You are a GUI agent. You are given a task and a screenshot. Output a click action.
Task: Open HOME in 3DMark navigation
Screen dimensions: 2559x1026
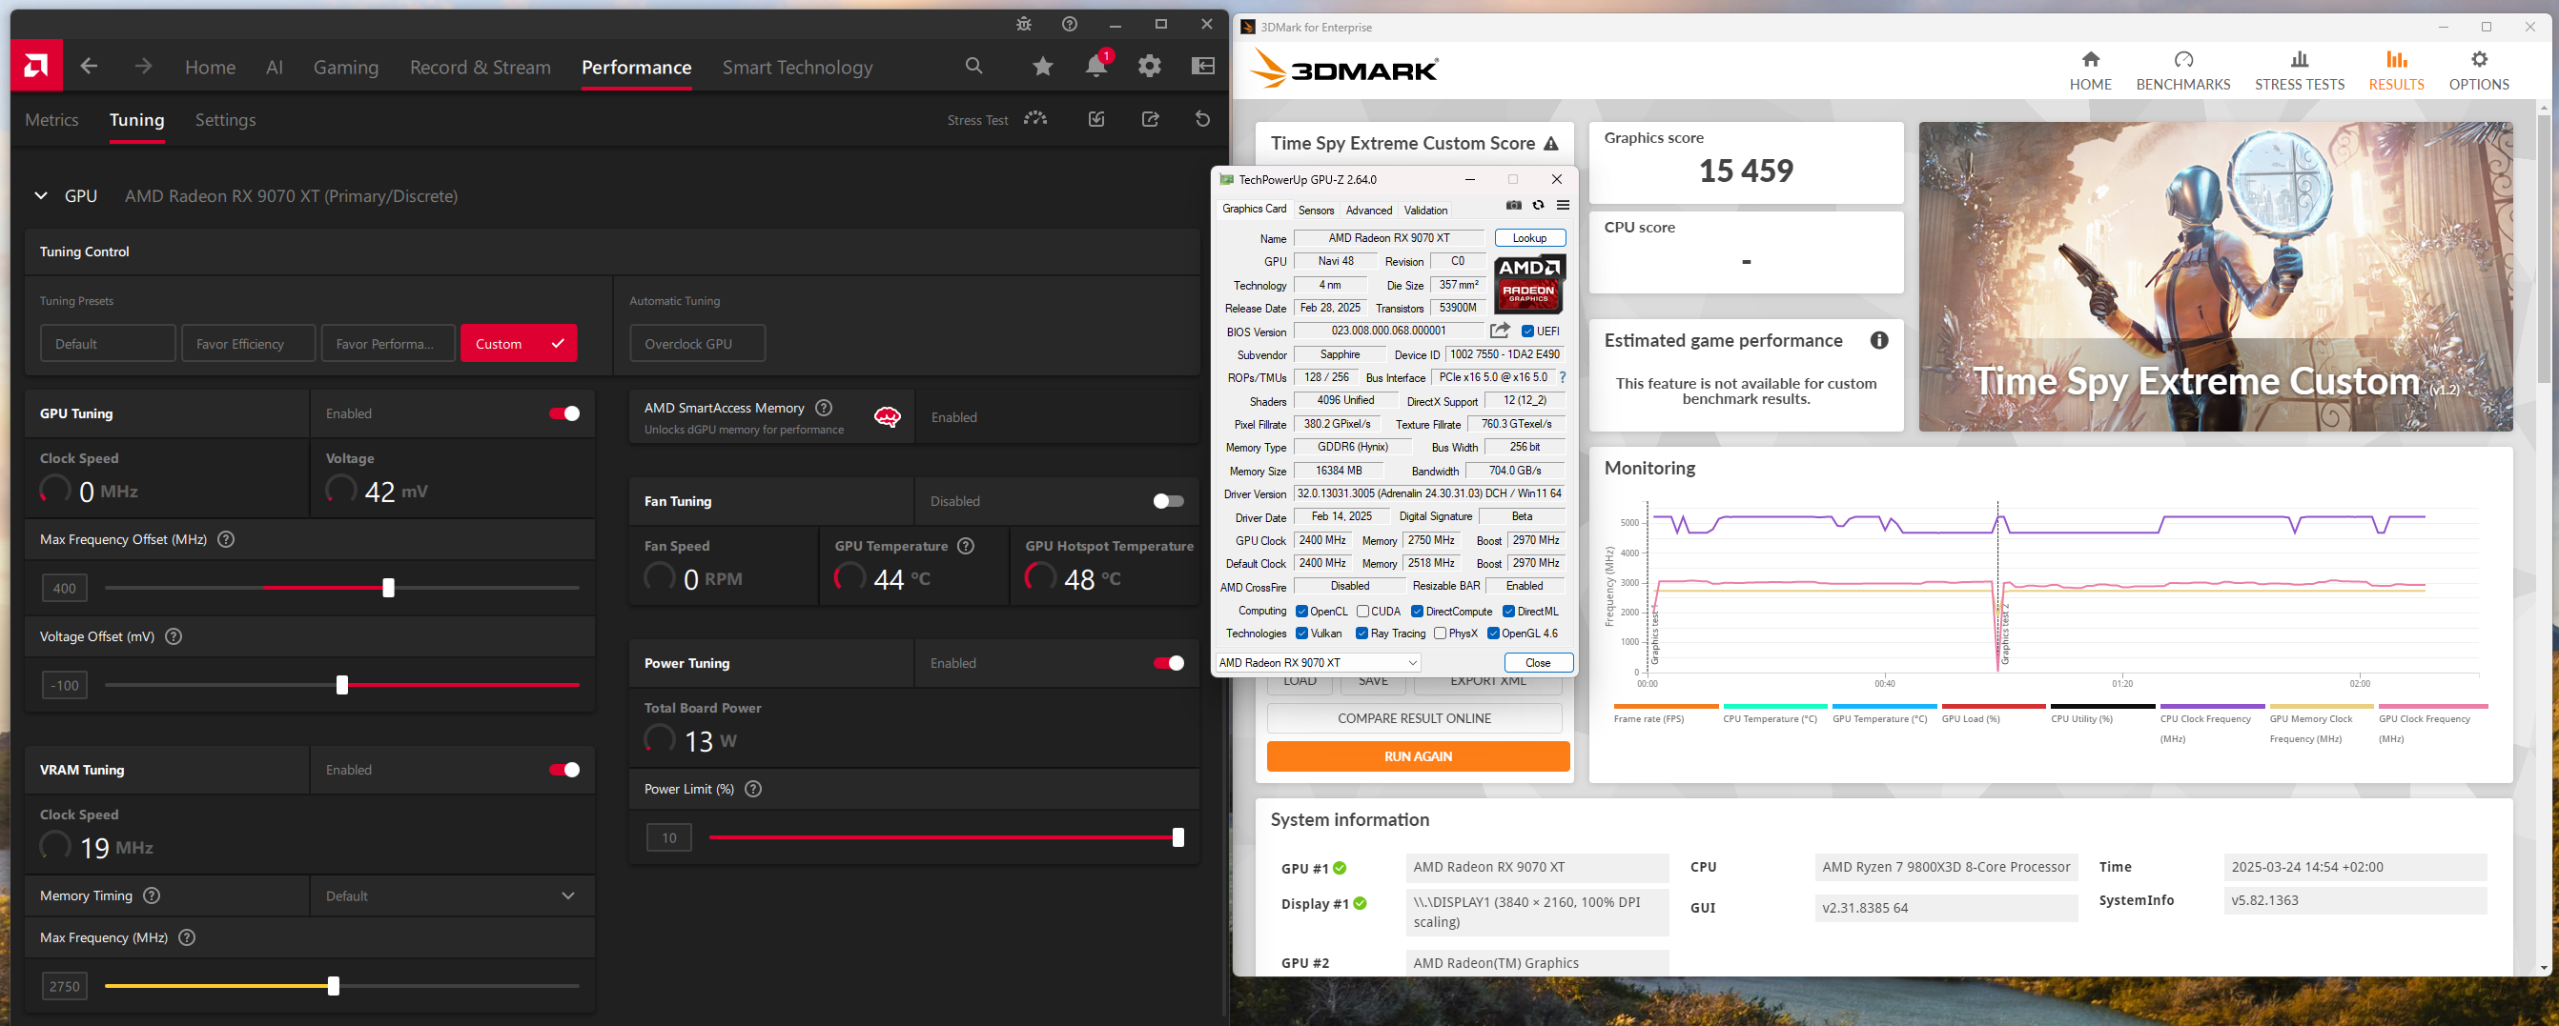coord(2090,71)
